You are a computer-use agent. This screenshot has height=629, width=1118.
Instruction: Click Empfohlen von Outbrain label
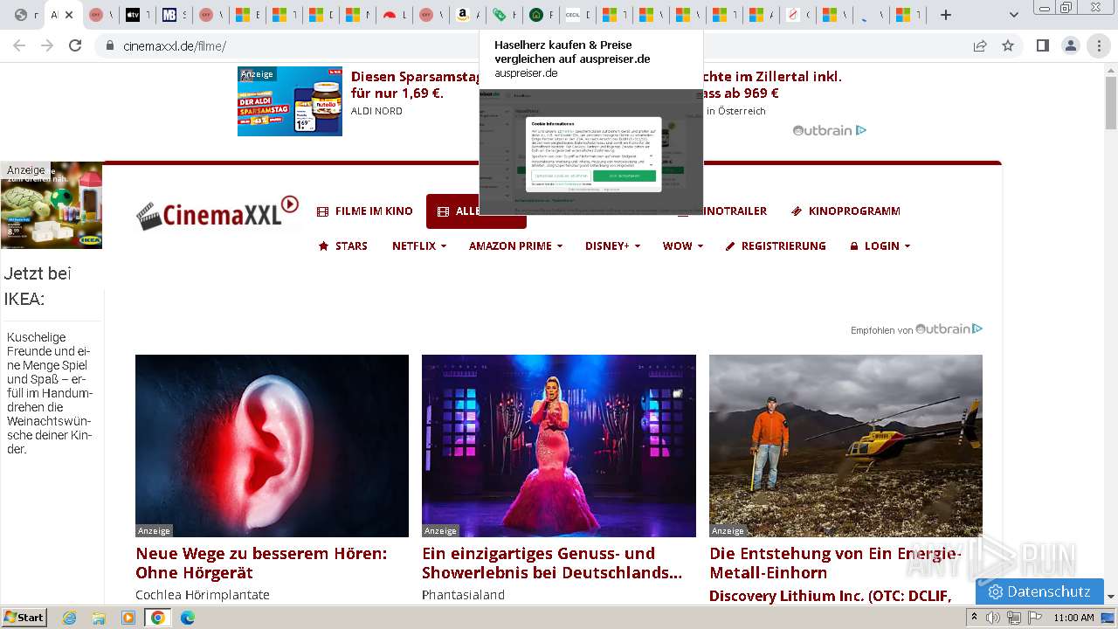[917, 329]
